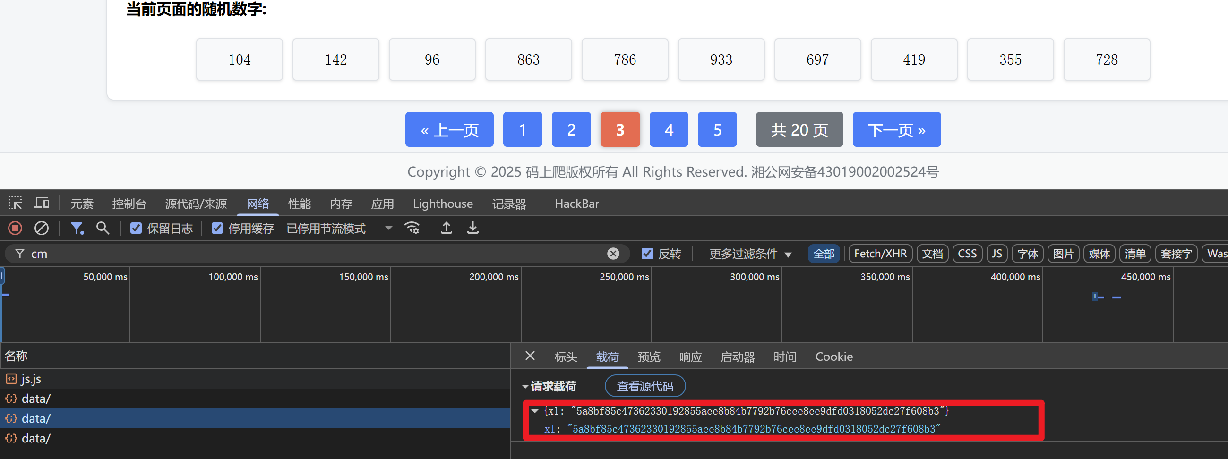Go to page 2
The width and height of the screenshot is (1228, 459).
coord(571,130)
